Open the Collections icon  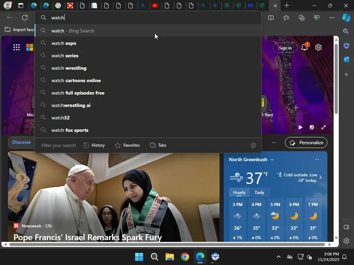click(x=301, y=18)
